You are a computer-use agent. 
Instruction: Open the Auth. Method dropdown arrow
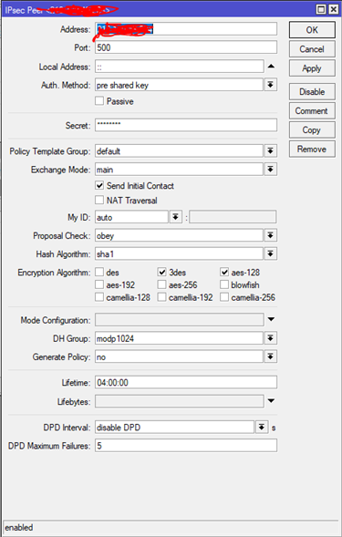point(270,85)
